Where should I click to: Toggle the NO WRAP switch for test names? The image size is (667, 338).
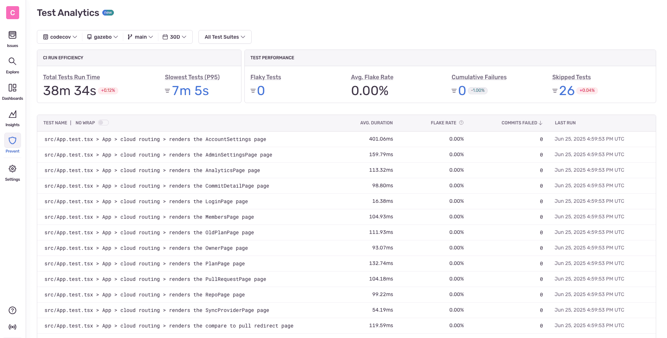tap(103, 123)
